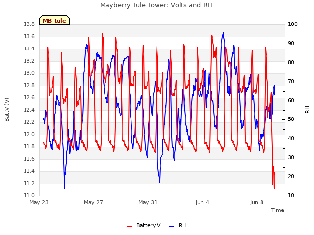Screen dimensions: 314x235
Task: Click the 13.2 voltage axis value
Action: pos(29,61)
